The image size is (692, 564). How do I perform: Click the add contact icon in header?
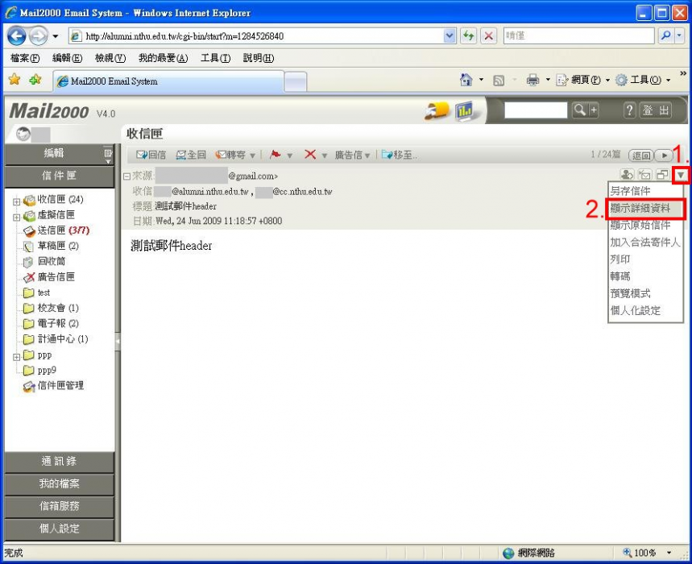[x=627, y=175]
